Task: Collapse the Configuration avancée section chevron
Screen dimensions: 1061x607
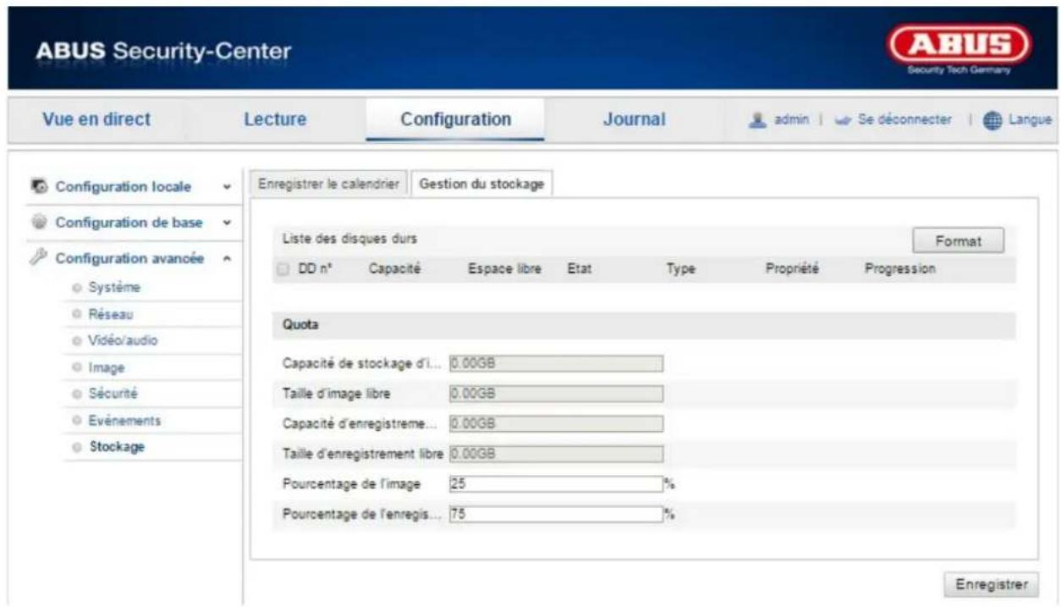Action: pos(227,259)
